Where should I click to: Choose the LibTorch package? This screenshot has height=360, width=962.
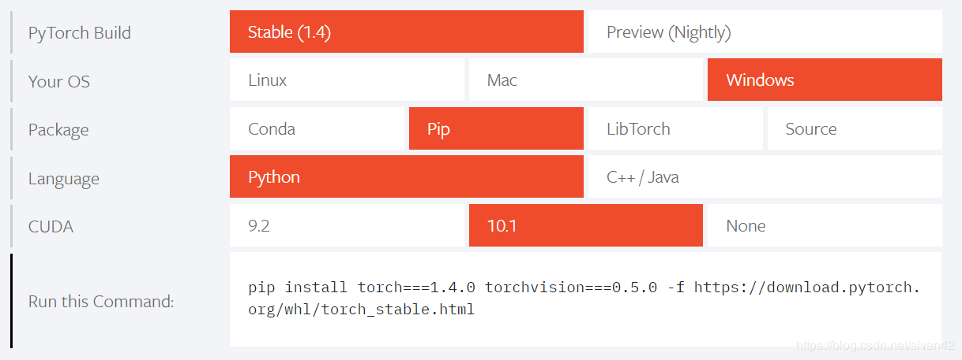pos(675,129)
